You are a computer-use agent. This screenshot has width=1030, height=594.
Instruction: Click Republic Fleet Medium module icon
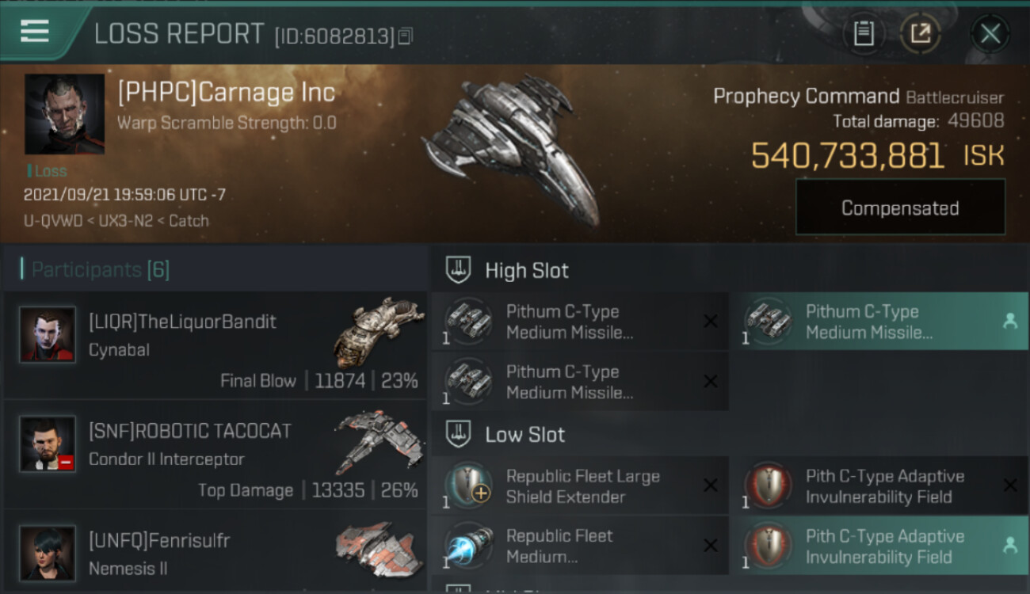(468, 546)
